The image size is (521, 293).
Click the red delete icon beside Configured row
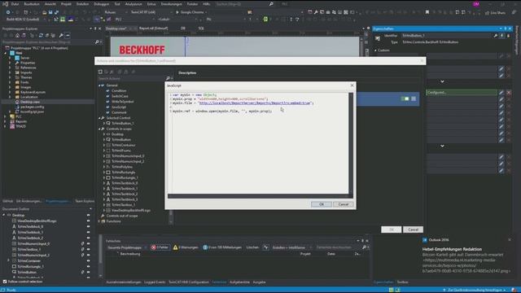click(x=509, y=93)
